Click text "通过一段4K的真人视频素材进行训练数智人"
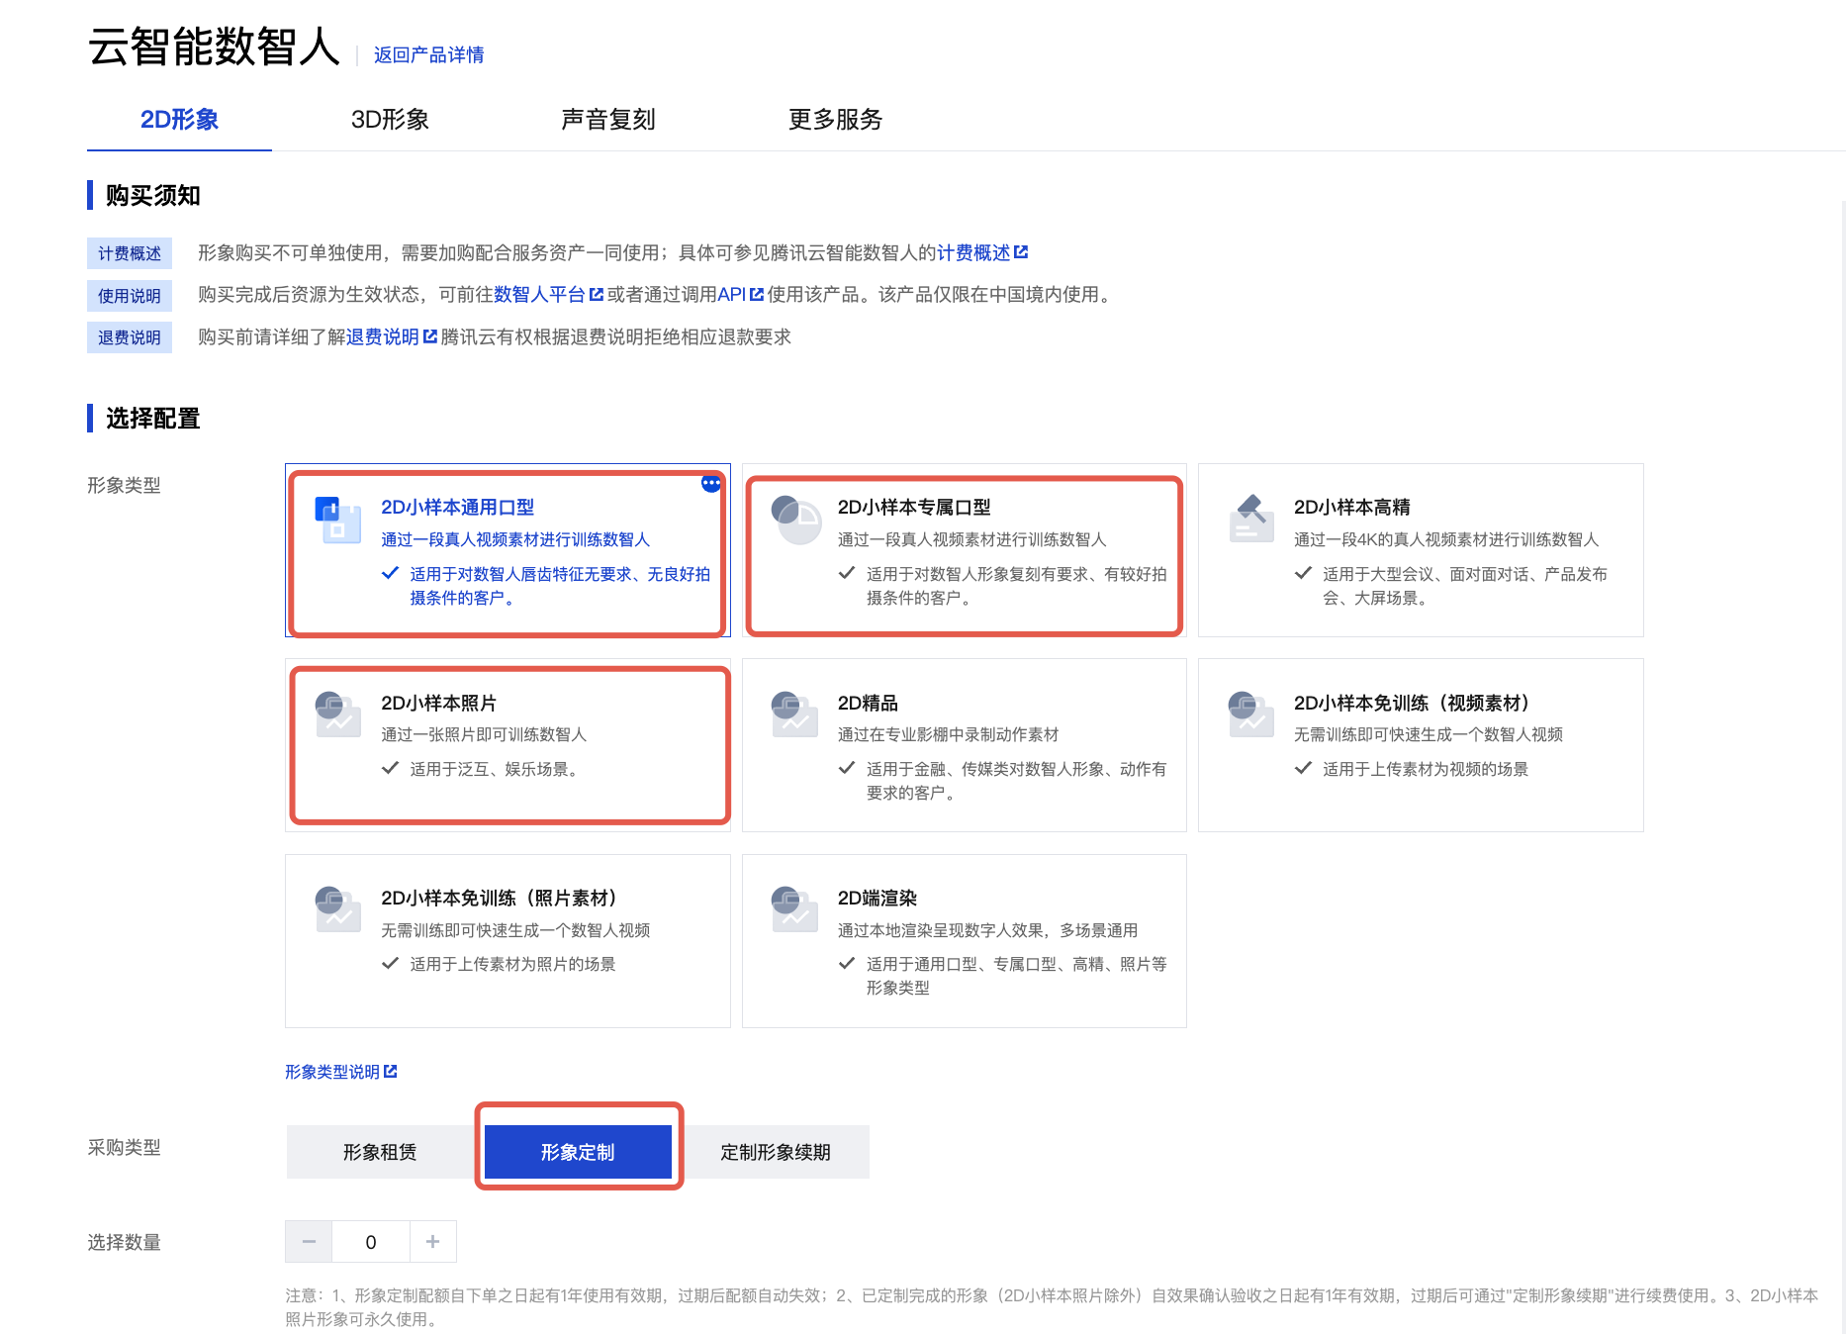The width and height of the screenshot is (1846, 1334). tap(1446, 539)
